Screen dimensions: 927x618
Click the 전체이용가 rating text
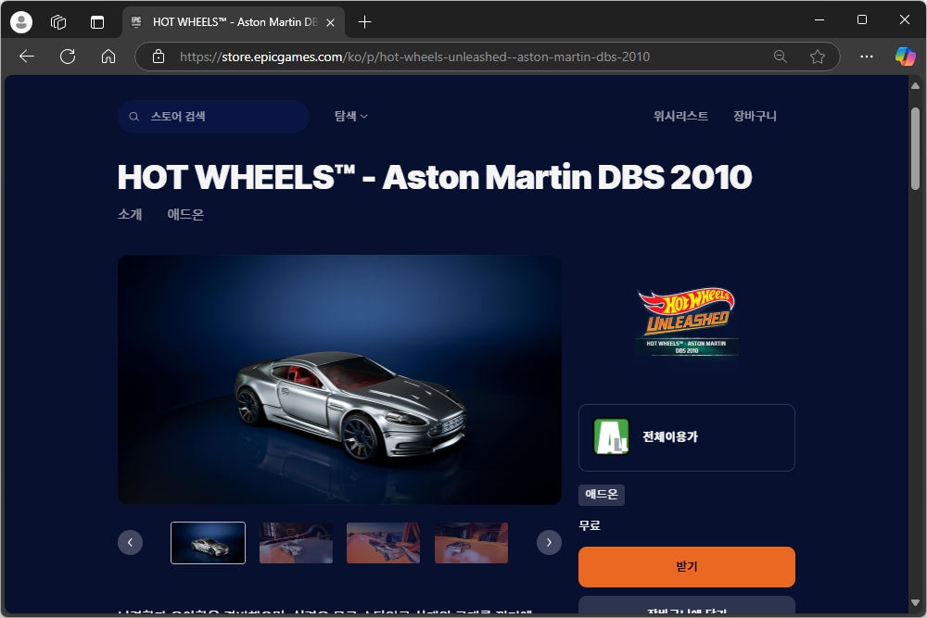[670, 436]
